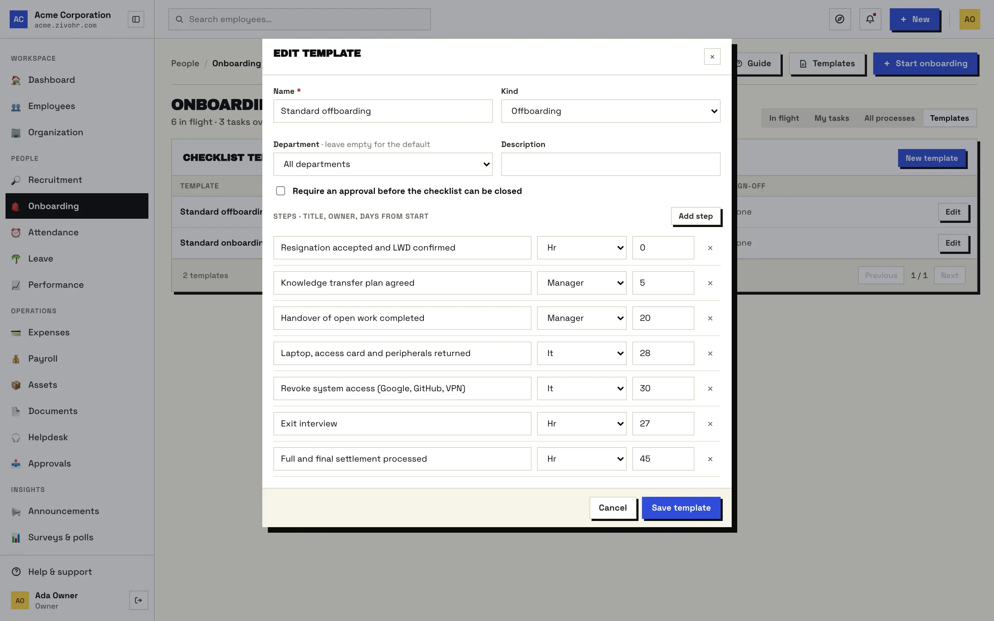Viewport: 994px width, 621px height.
Task: Go to Payroll in the sidebar
Action: pos(77,358)
